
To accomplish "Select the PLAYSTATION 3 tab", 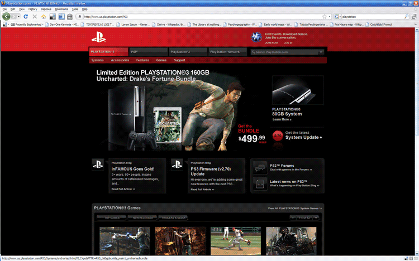I will (108, 52).
